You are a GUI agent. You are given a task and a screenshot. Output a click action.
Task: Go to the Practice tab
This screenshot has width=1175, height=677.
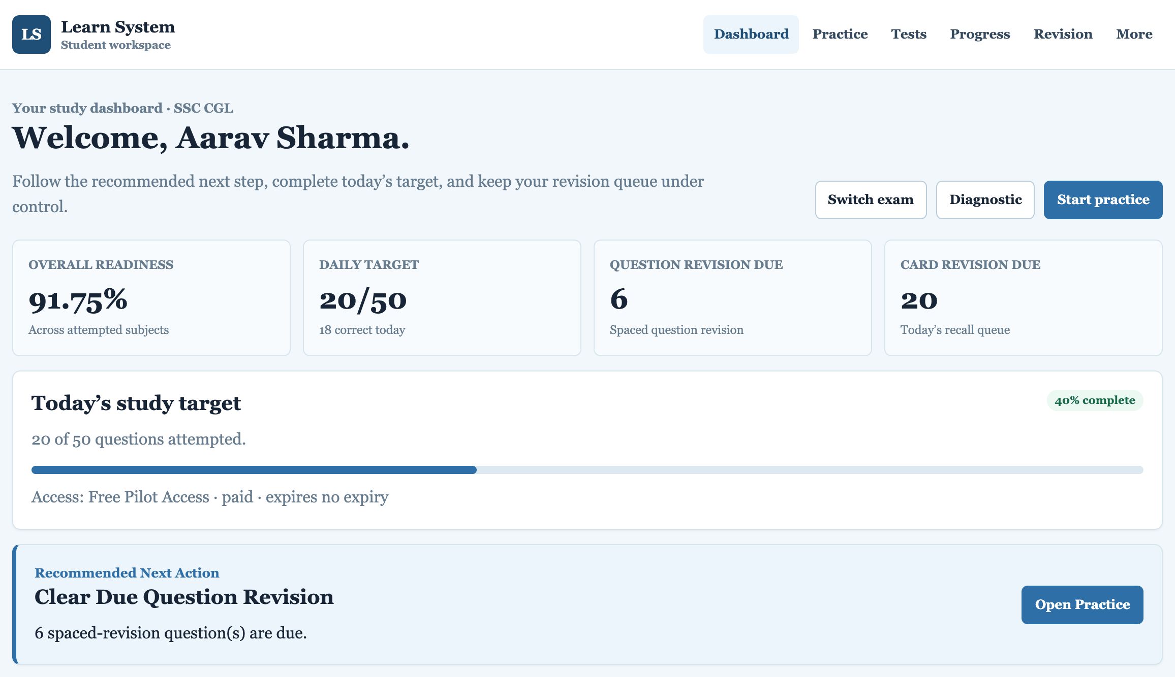point(840,35)
